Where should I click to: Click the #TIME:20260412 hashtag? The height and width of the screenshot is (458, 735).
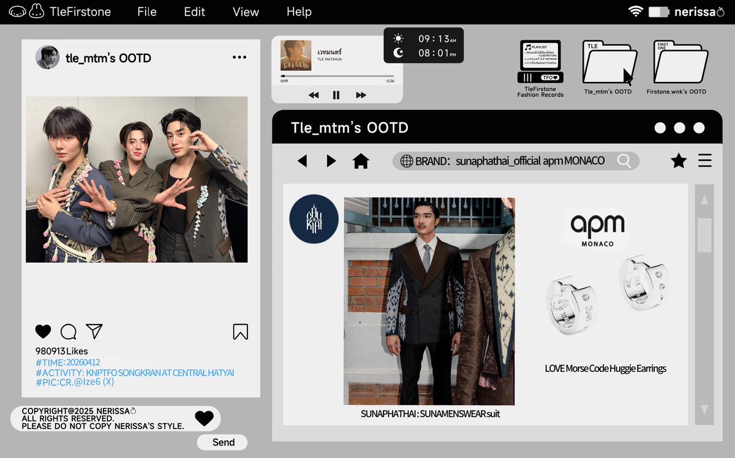tap(67, 362)
